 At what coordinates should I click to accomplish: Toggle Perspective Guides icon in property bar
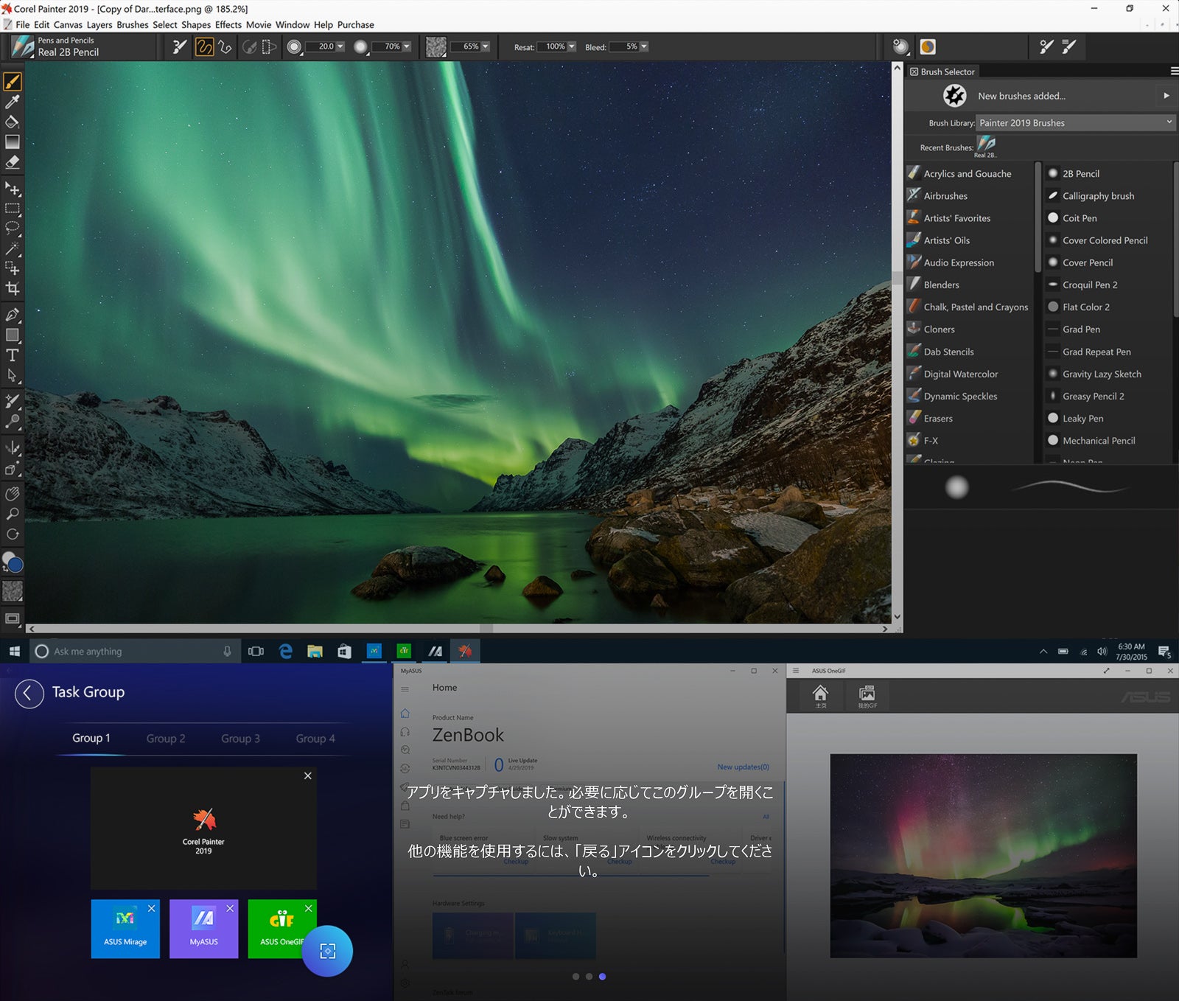point(269,47)
